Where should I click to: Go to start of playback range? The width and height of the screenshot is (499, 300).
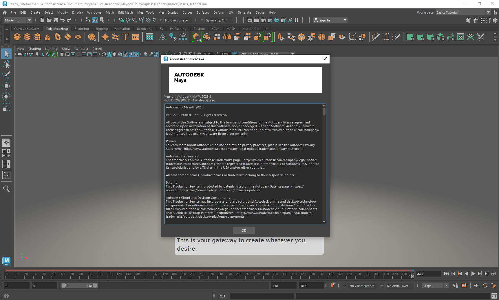(447, 274)
